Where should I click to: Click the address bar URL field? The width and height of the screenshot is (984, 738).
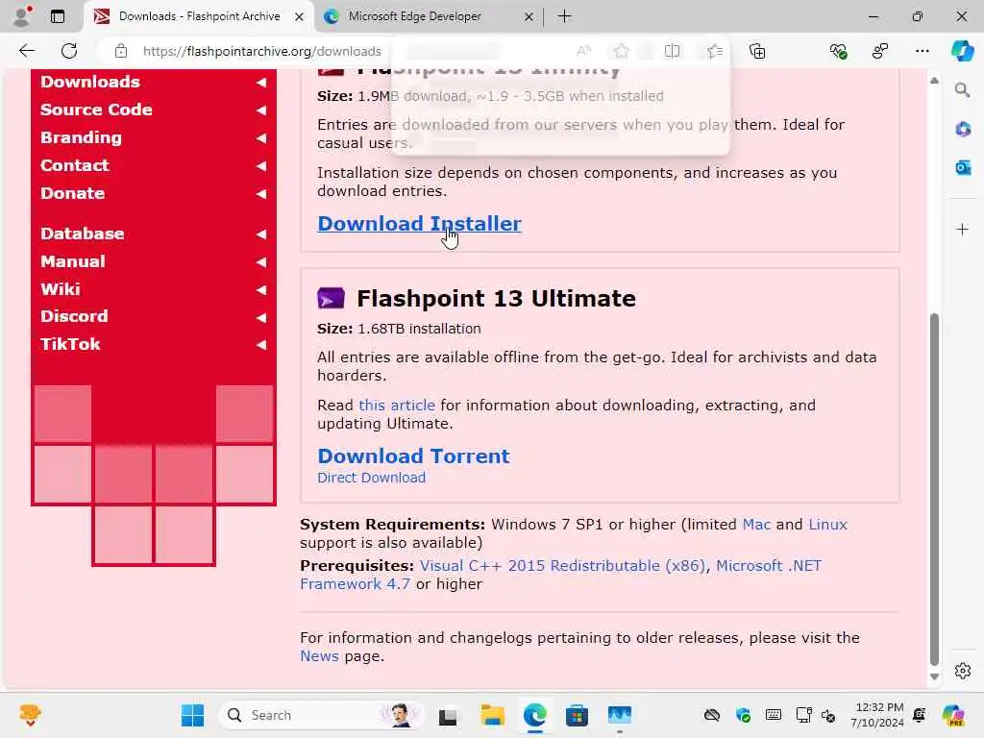(261, 51)
